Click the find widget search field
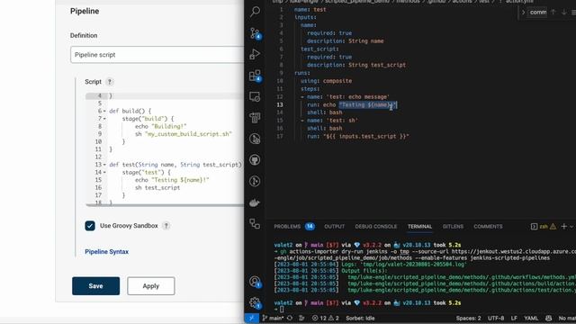Image resolution: width=576 pixels, height=324 pixels. [538, 12]
